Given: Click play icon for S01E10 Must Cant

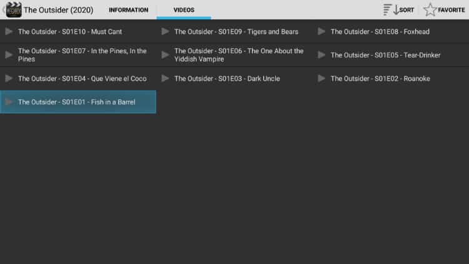Looking at the screenshot, I should click(9, 31).
